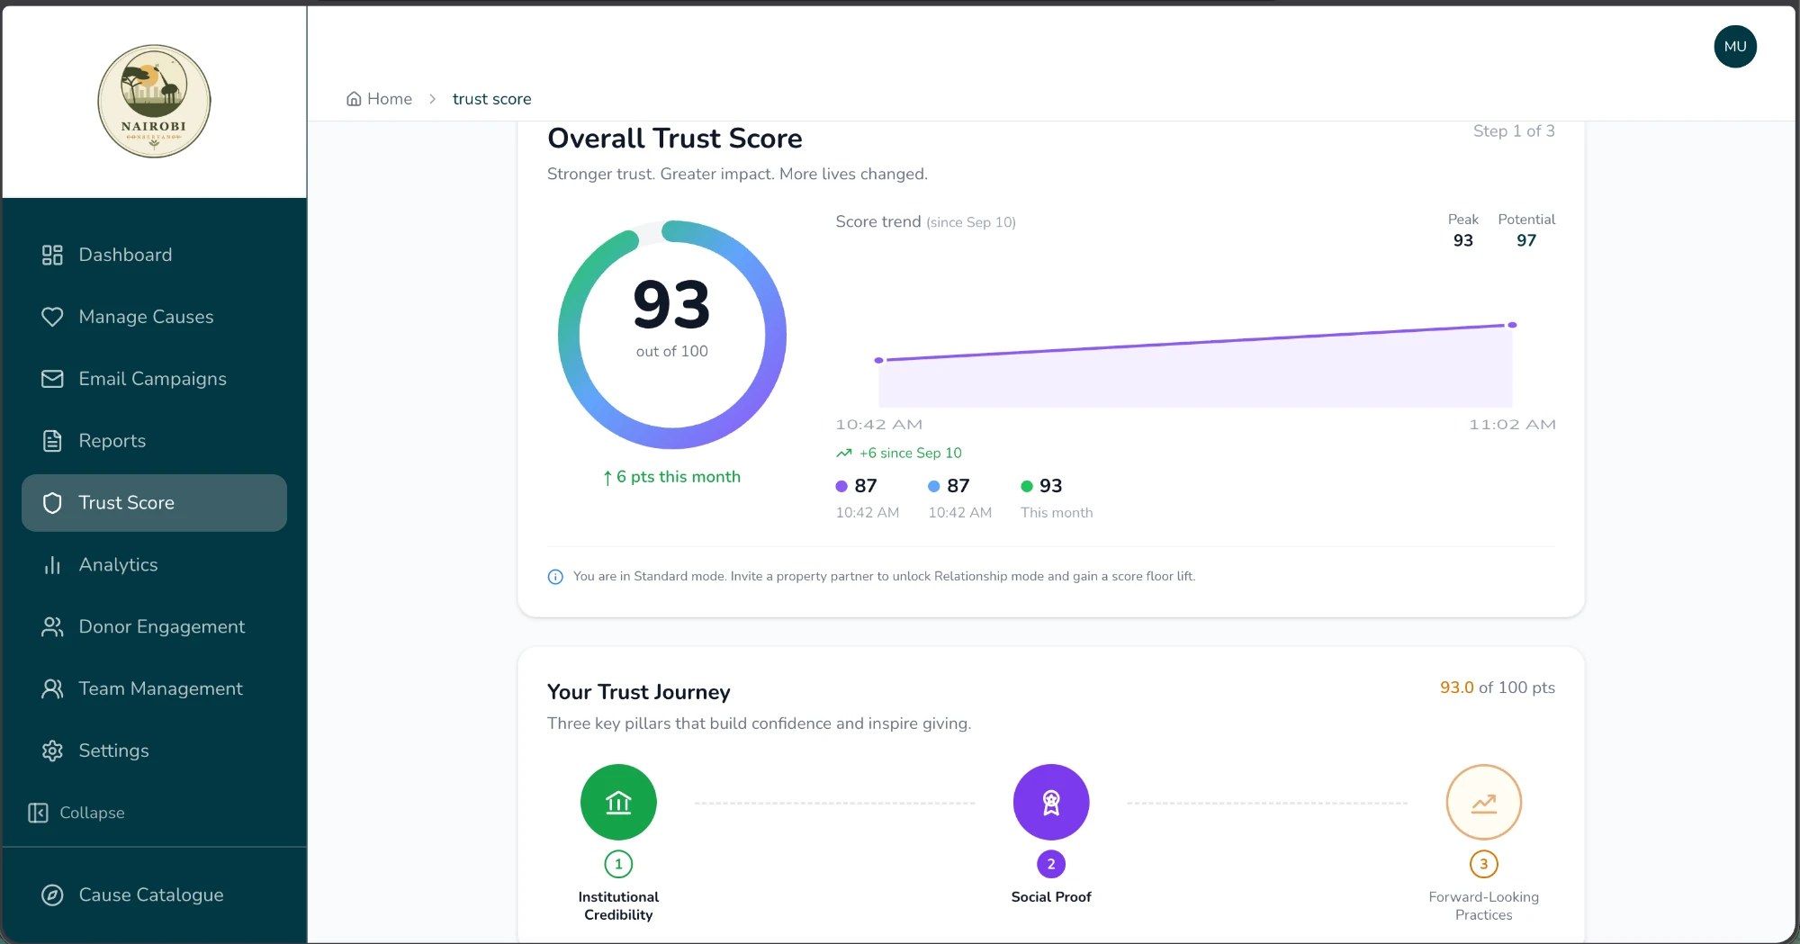Click the Home breadcrumb link

[x=379, y=99]
